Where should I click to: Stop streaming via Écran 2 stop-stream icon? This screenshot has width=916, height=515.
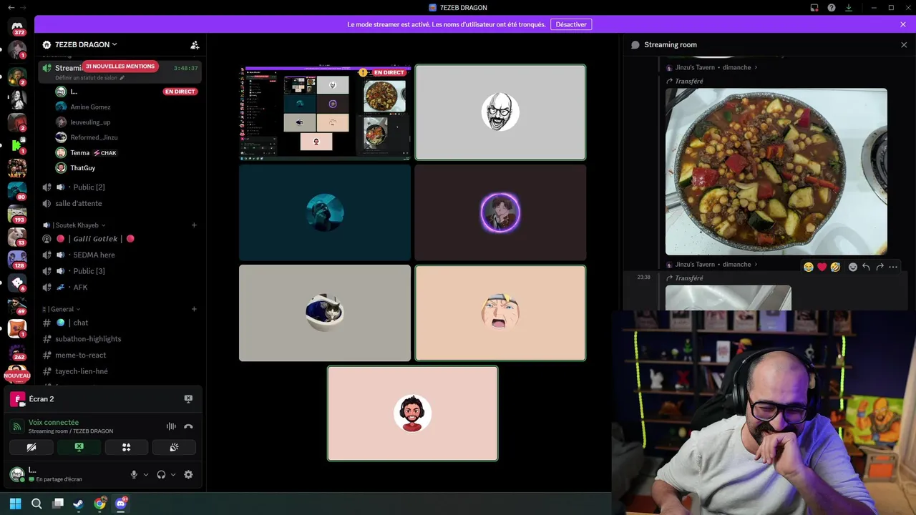point(188,399)
